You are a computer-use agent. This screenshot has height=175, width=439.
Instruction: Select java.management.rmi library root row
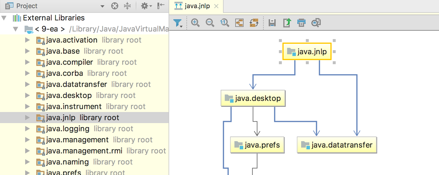pos(84,151)
